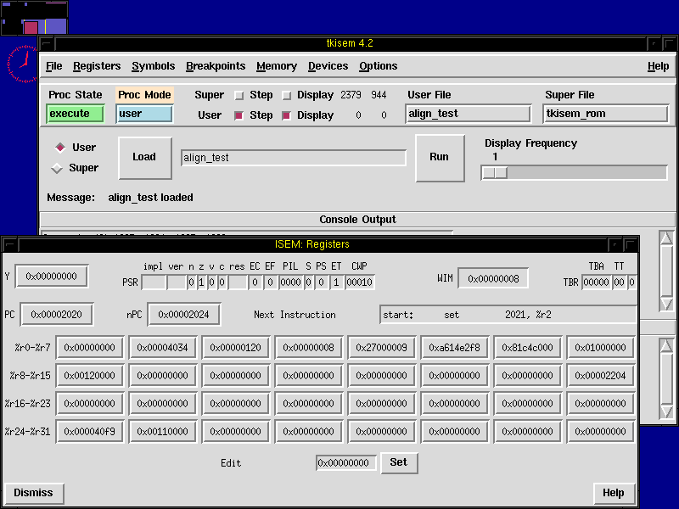Click the Registers title bar

pyautogui.click(x=312, y=244)
